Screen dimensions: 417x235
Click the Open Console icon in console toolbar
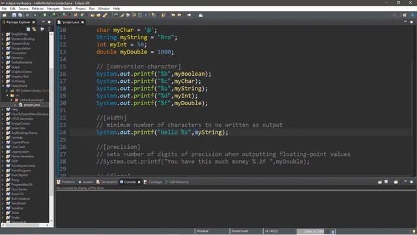396,182
